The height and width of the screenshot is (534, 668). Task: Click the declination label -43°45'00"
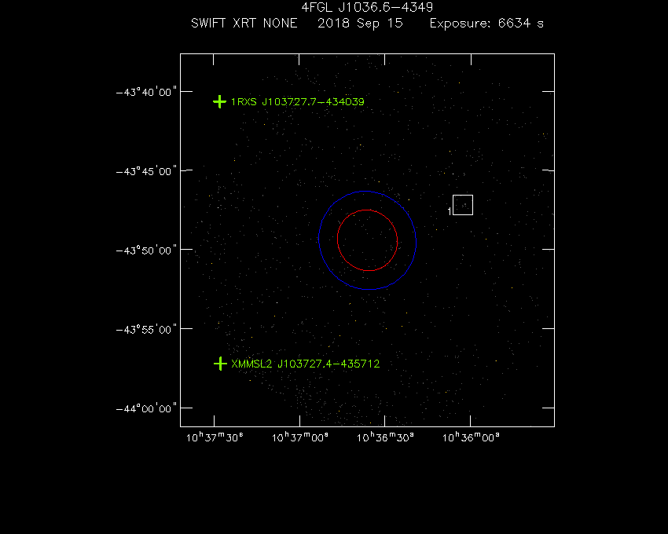(146, 171)
